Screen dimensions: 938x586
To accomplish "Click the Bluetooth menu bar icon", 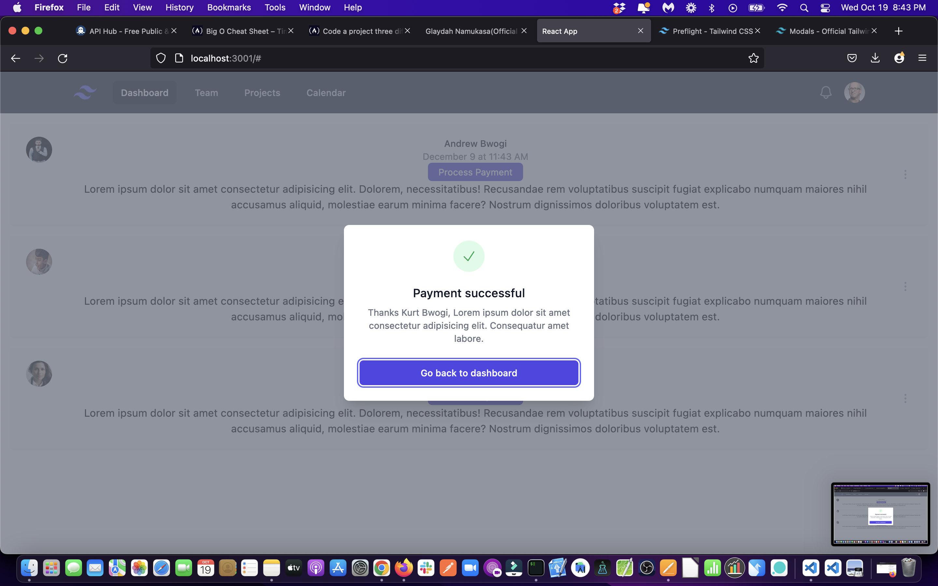I will pos(711,7).
